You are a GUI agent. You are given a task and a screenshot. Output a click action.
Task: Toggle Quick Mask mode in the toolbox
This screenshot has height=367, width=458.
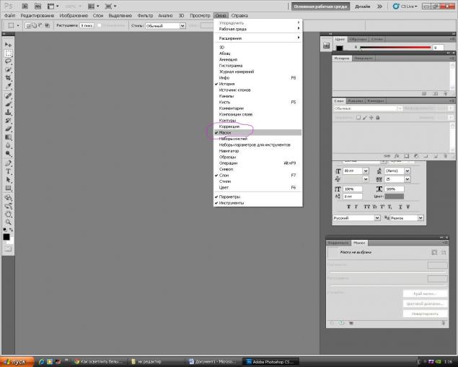coord(8,249)
